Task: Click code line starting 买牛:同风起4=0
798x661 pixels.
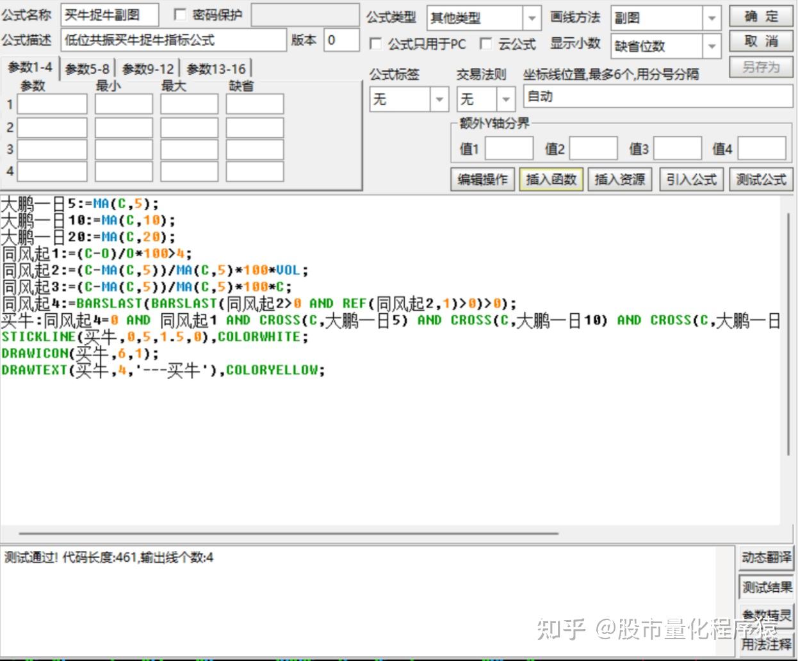Action: pos(391,321)
